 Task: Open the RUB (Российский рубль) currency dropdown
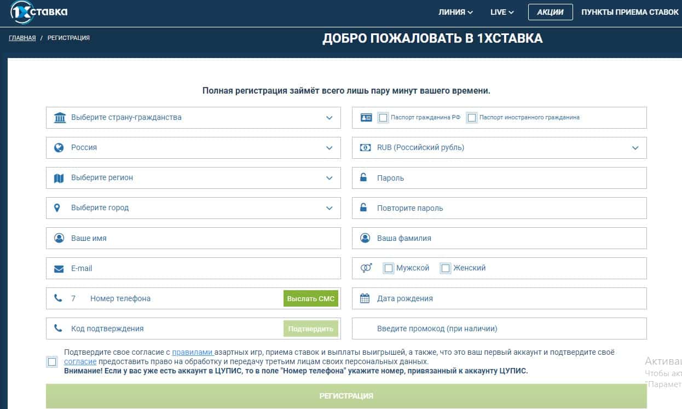[499, 148]
